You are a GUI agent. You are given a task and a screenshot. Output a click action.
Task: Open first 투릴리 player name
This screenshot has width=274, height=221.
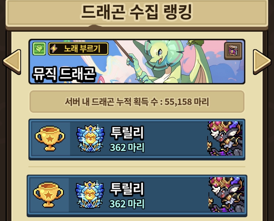[x=127, y=133]
